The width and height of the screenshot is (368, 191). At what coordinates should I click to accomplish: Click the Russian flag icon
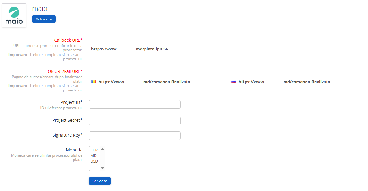[x=234, y=82]
